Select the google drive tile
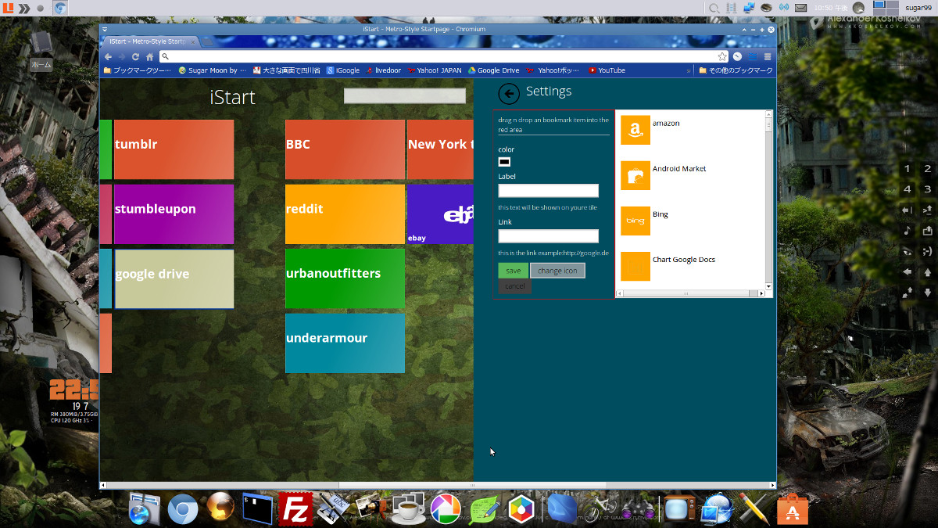The height and width of the screenshot is (528, 938). pyautogui.click(x=174, y=278)
